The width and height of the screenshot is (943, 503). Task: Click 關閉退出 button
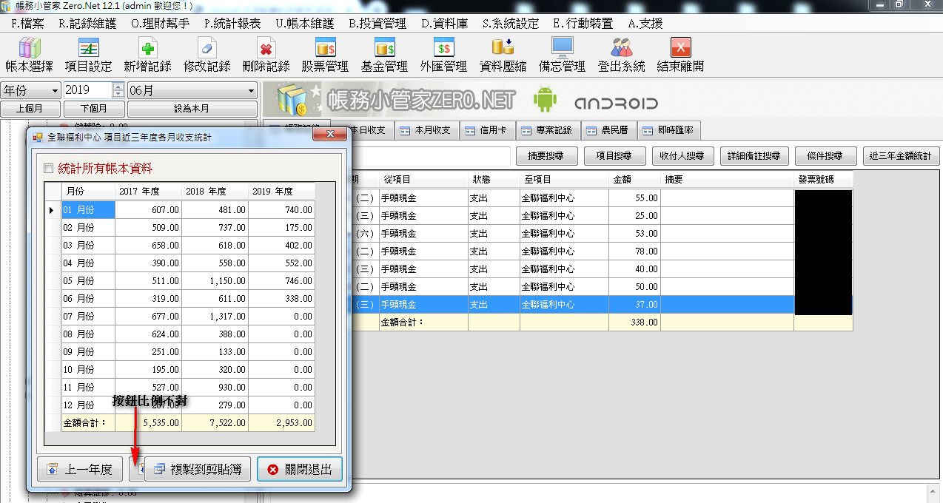click(x=300, y=469)
